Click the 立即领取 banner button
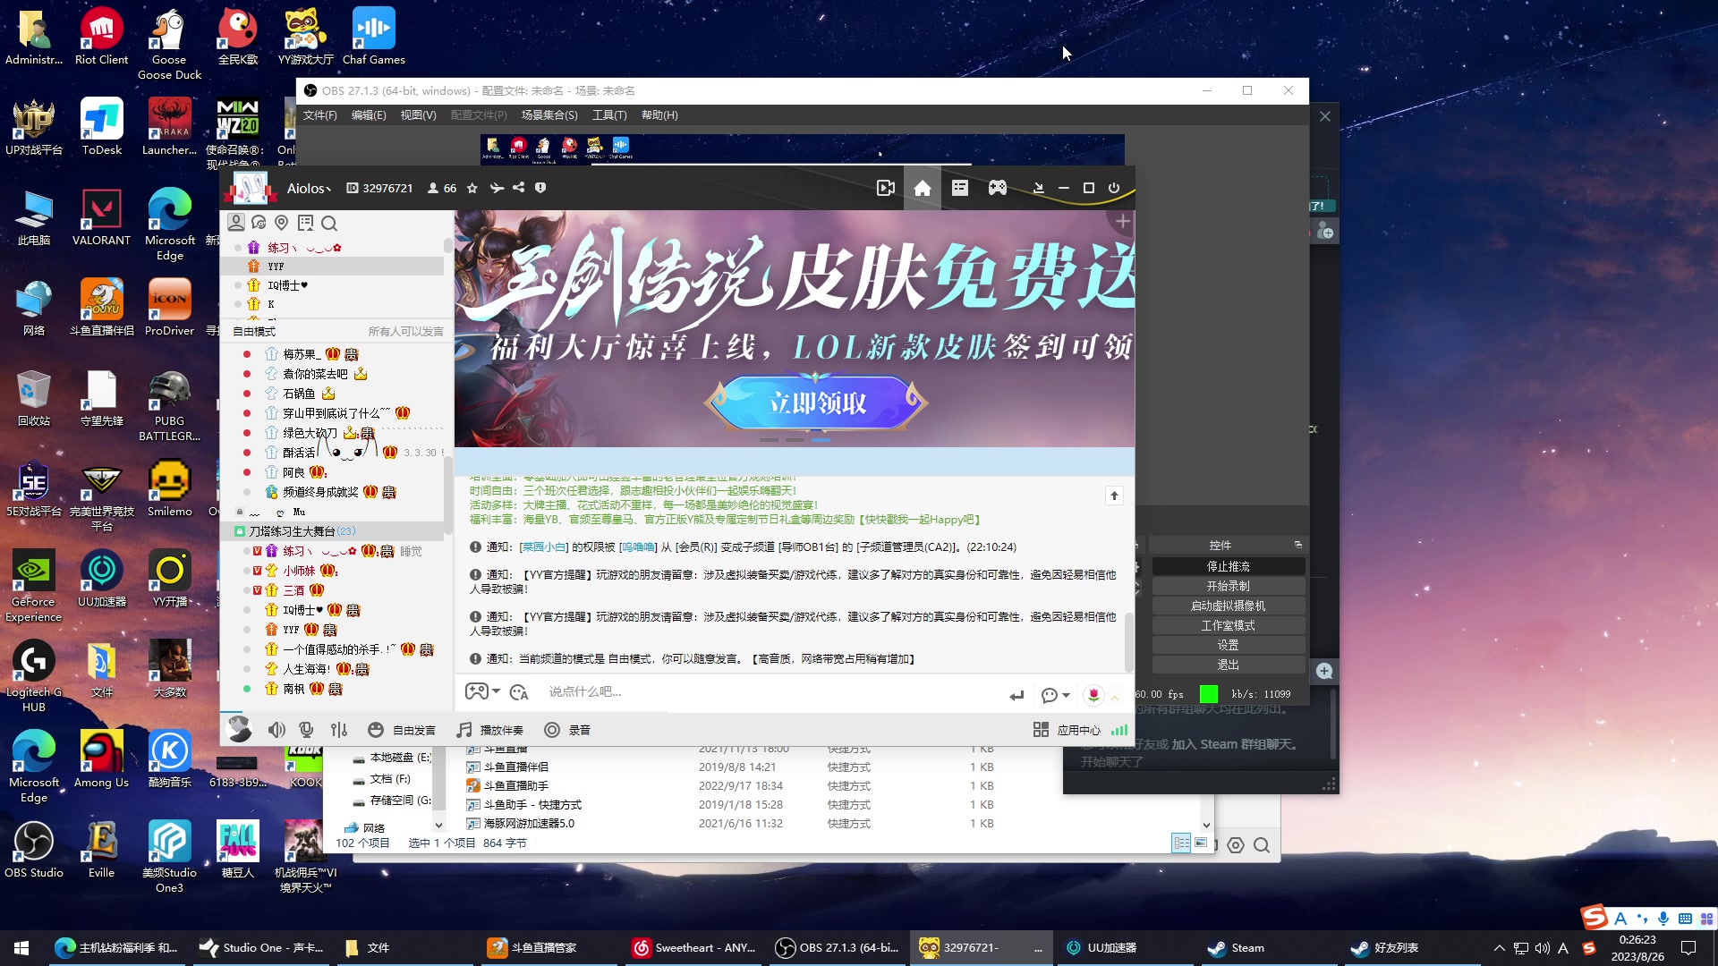The height and width of the screenshot is (966, 1718). coord(817,403)
